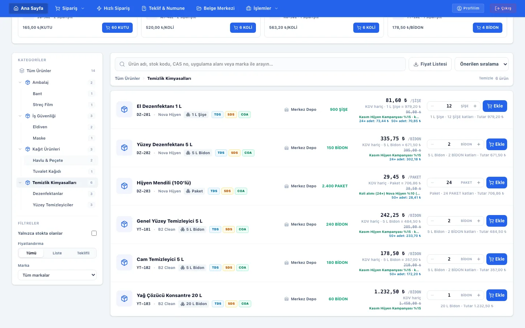Open the Cam Temizleyici 5 L product icon
525x328 pixels.
[x=124, y=262]
